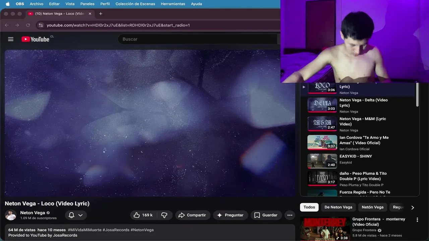The height and width of the screenshot is (241, 429).
Task: Open notification bell dropdown for Neton Vega
Action: pos(76,215)
